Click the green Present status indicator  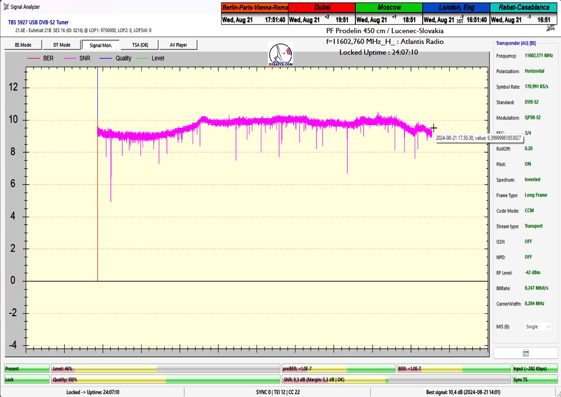point(27,369)
